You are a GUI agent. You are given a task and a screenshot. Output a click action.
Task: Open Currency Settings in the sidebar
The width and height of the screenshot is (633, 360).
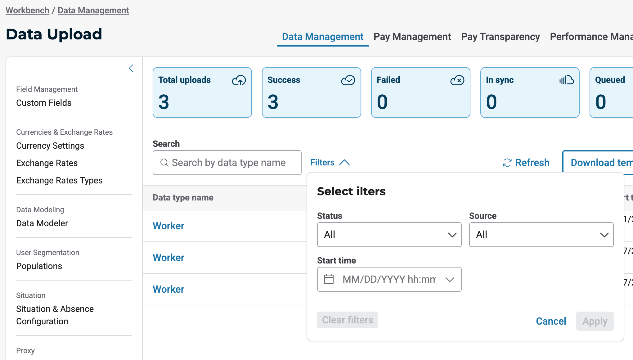(x=50, y=146)
